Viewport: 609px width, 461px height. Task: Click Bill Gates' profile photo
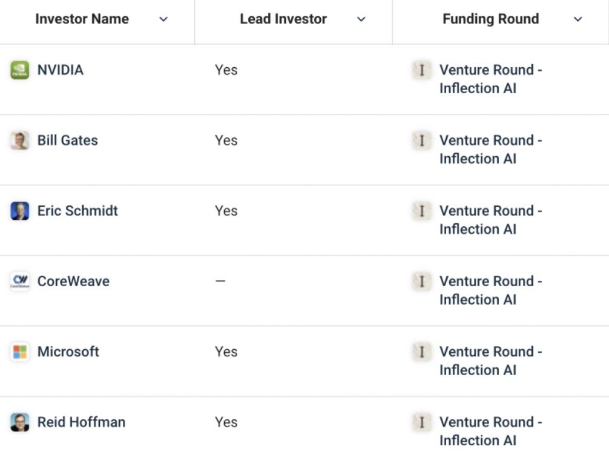[20, 140]
